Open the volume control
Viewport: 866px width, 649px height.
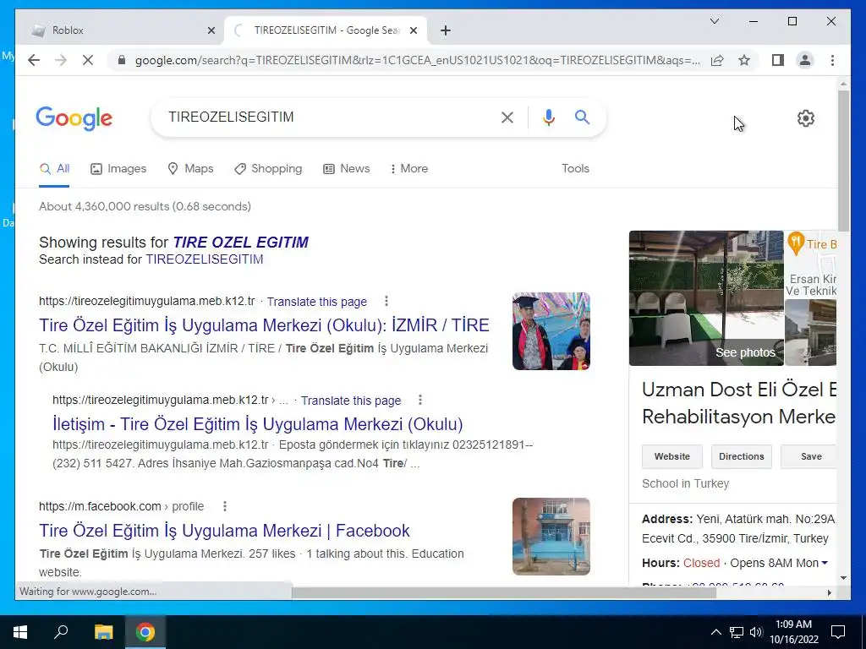click(756, 632)
